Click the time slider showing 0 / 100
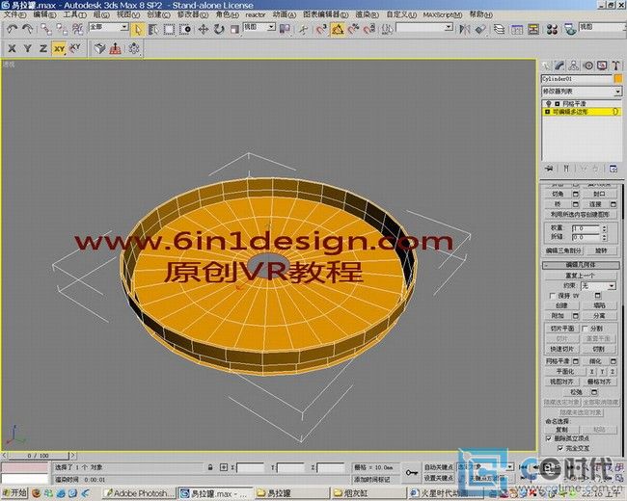 click(39, 456)
